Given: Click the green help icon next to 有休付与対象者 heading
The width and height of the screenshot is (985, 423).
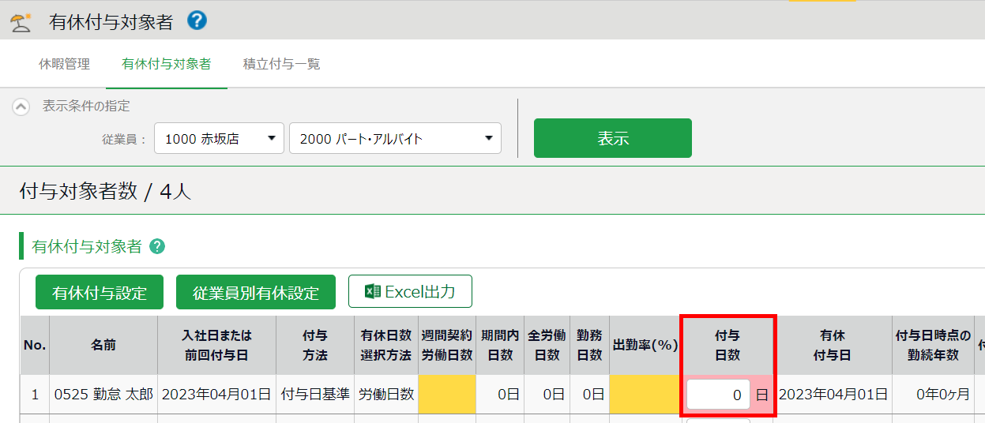Looking at the screenshot, I should pyautogui.click(x=157, y=247).
